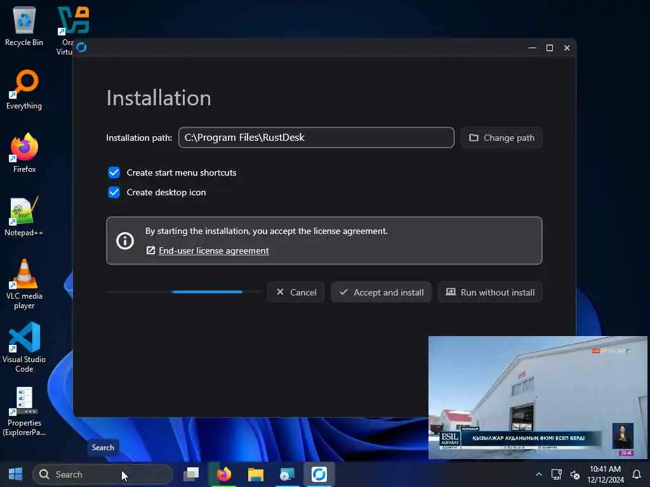The height and width of the screenshot is (487, 650).
Task: Launch the Notepad++ desktop shortcut
Action: tap(24, 217)
